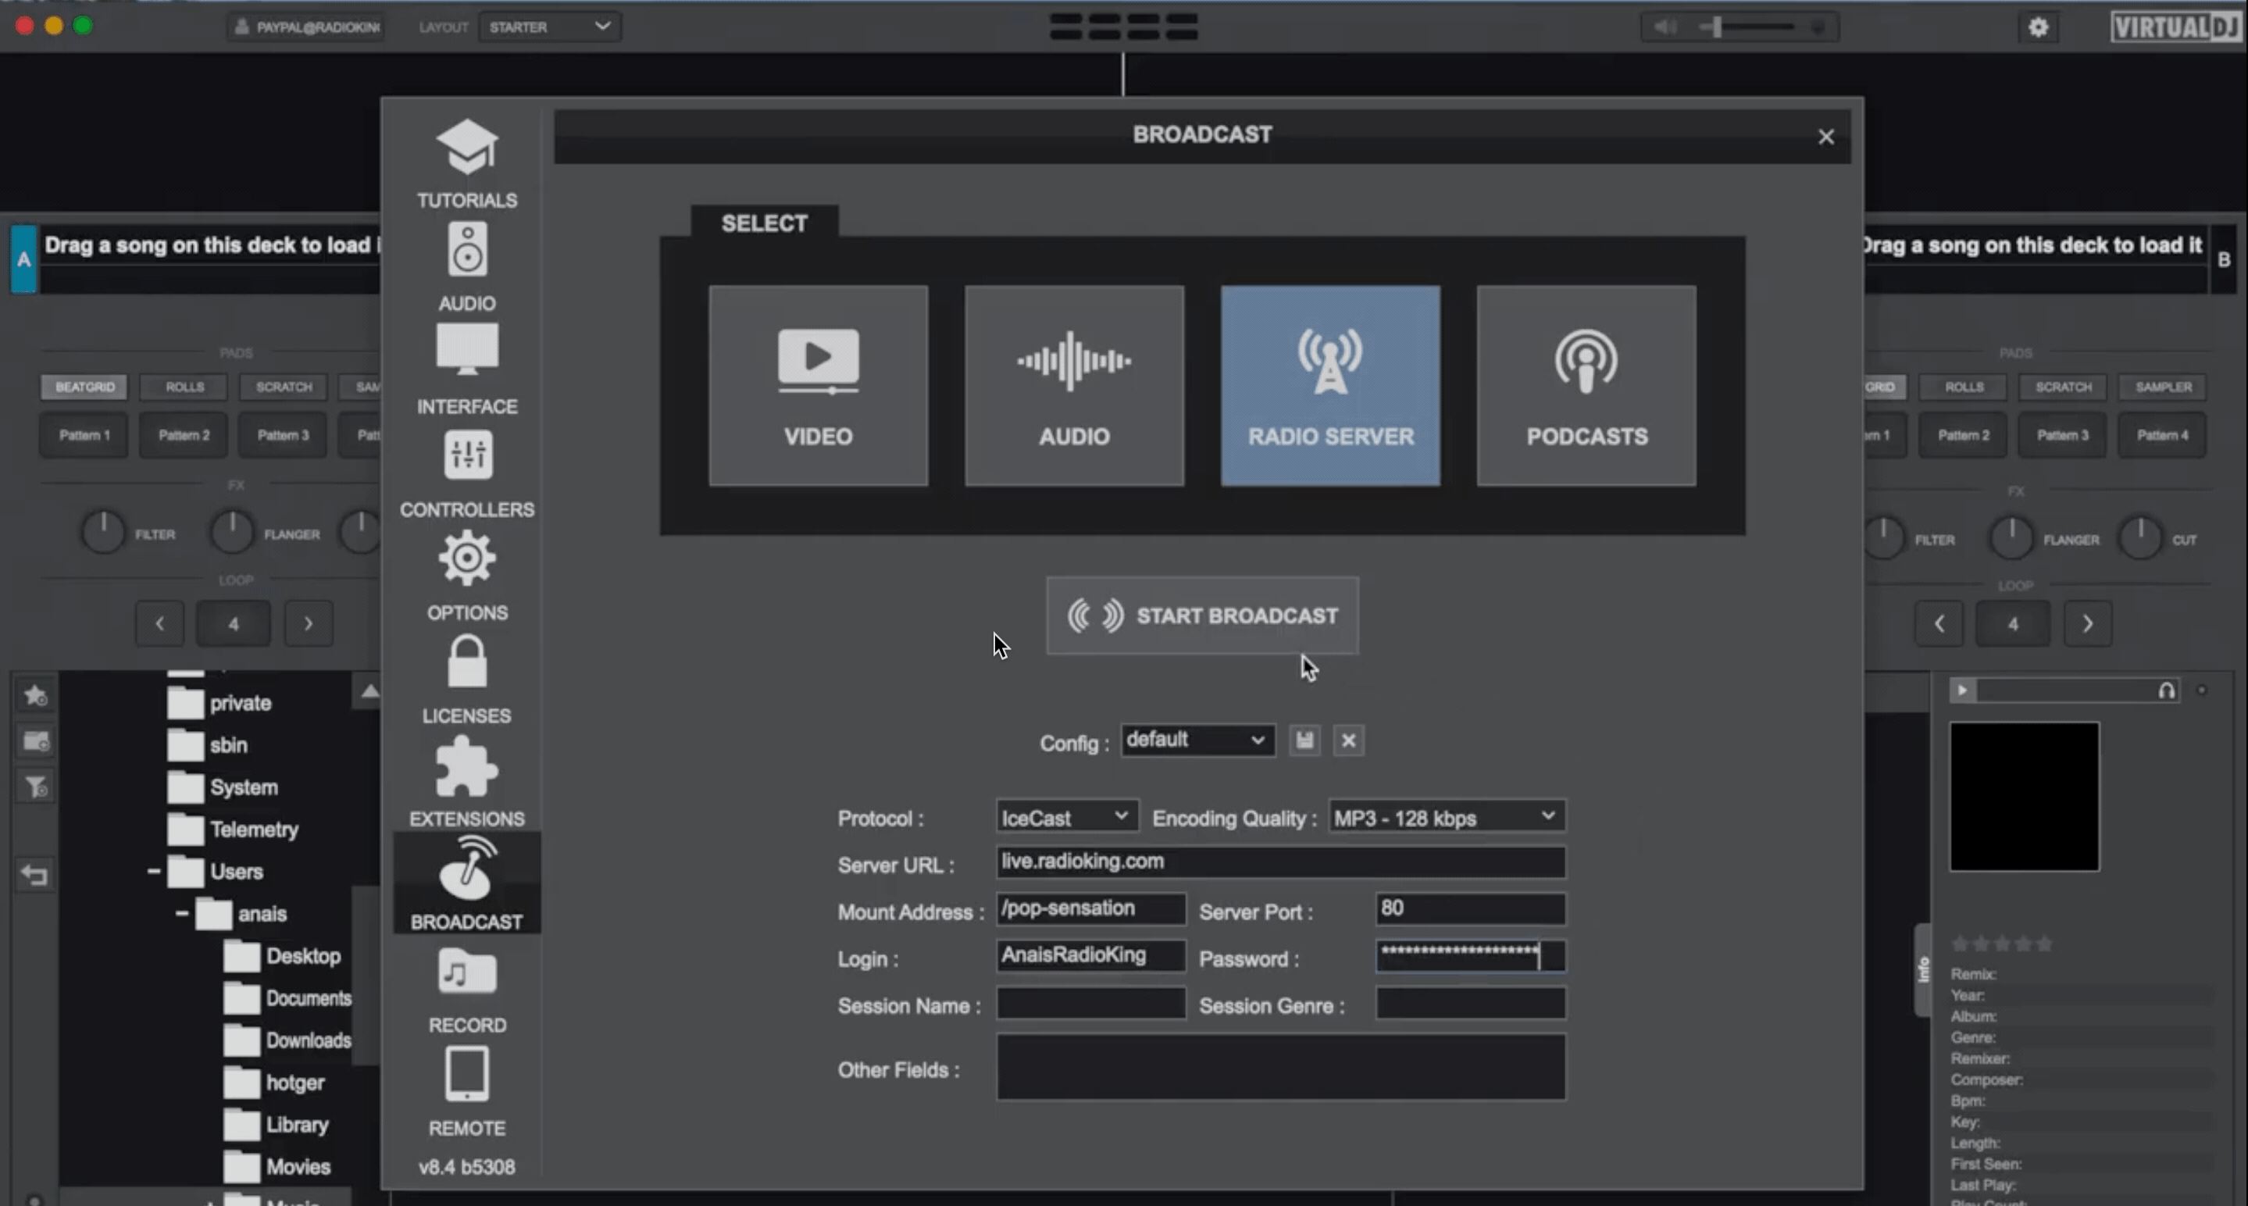Toggle headphones prelisten in info panel
This screenshot has height=1206, width=2248.
[x=2166, y=690]
